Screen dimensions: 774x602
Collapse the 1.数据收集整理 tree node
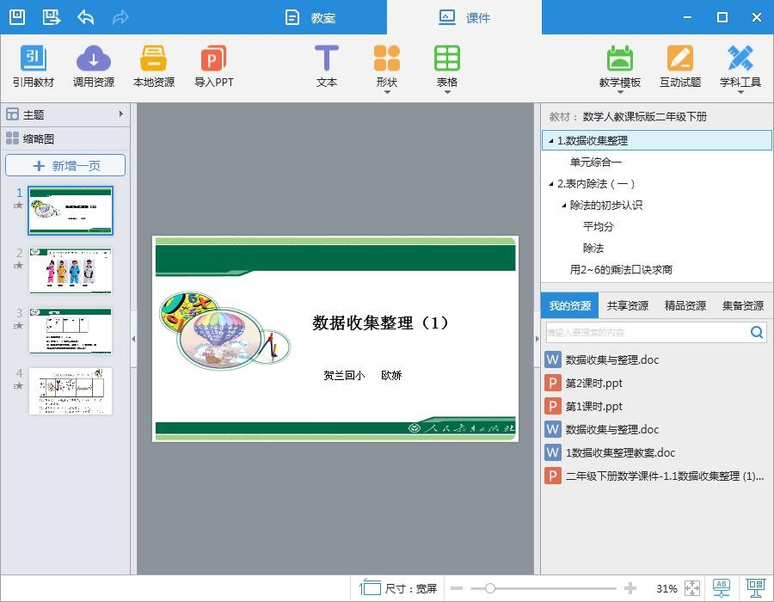pos(550,140)
